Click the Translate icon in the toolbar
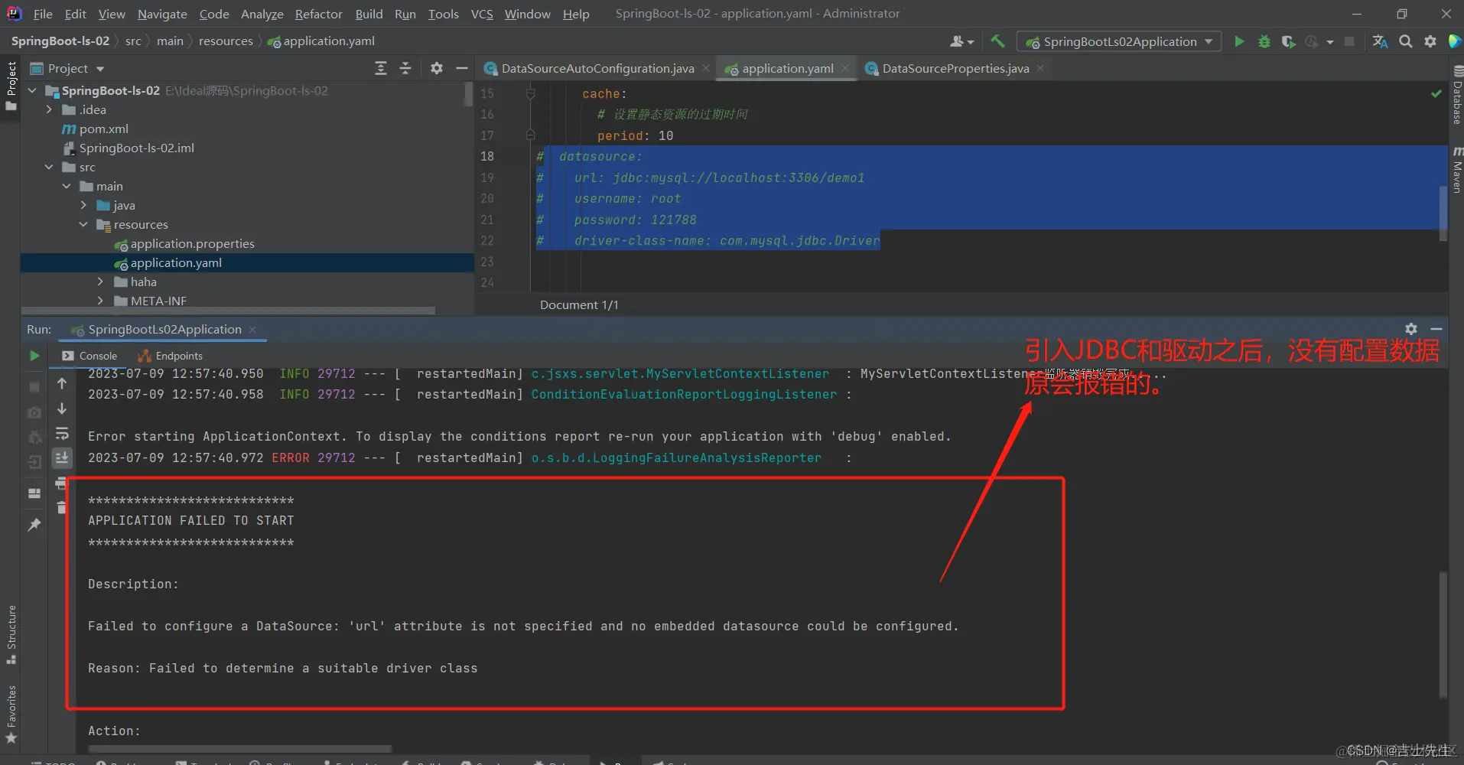 (1380, 41)
